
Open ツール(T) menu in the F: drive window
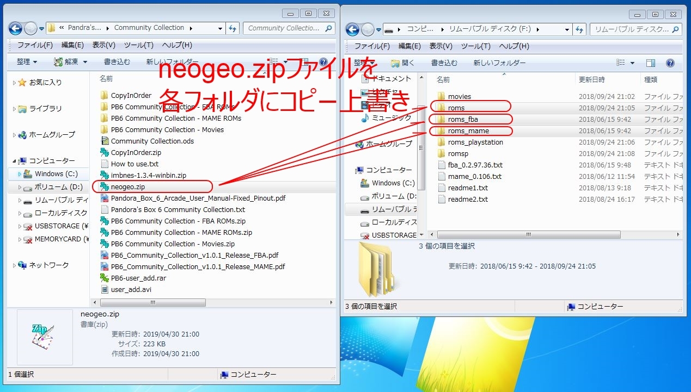coord(475,46)
